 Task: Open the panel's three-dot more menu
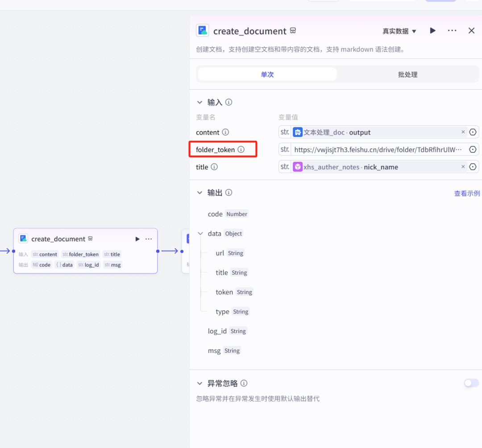pyautogui.click(x=452, y=31)
